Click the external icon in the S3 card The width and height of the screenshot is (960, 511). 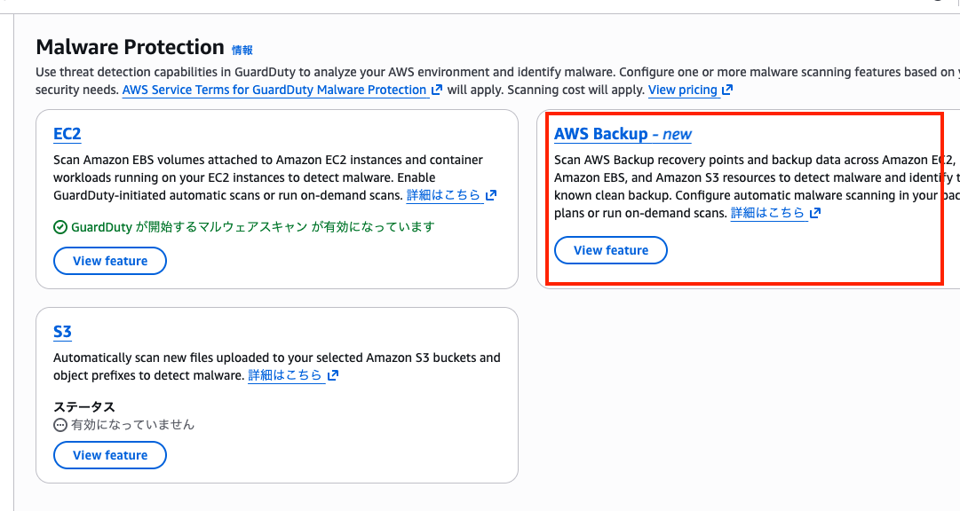(x=333, y=376)
